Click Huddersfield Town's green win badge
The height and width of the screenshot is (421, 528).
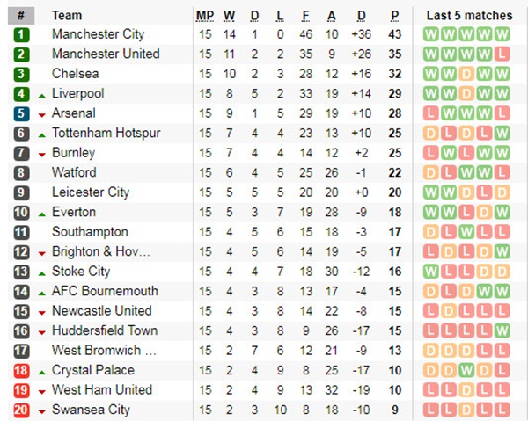click(502, 331)
